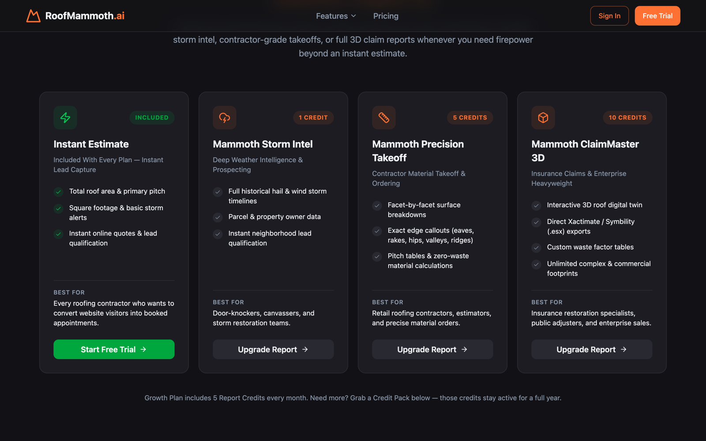This screenshot has height=441, width=706.
Task: Click the 5 CREDITS badge
Action: pos(470,118)
